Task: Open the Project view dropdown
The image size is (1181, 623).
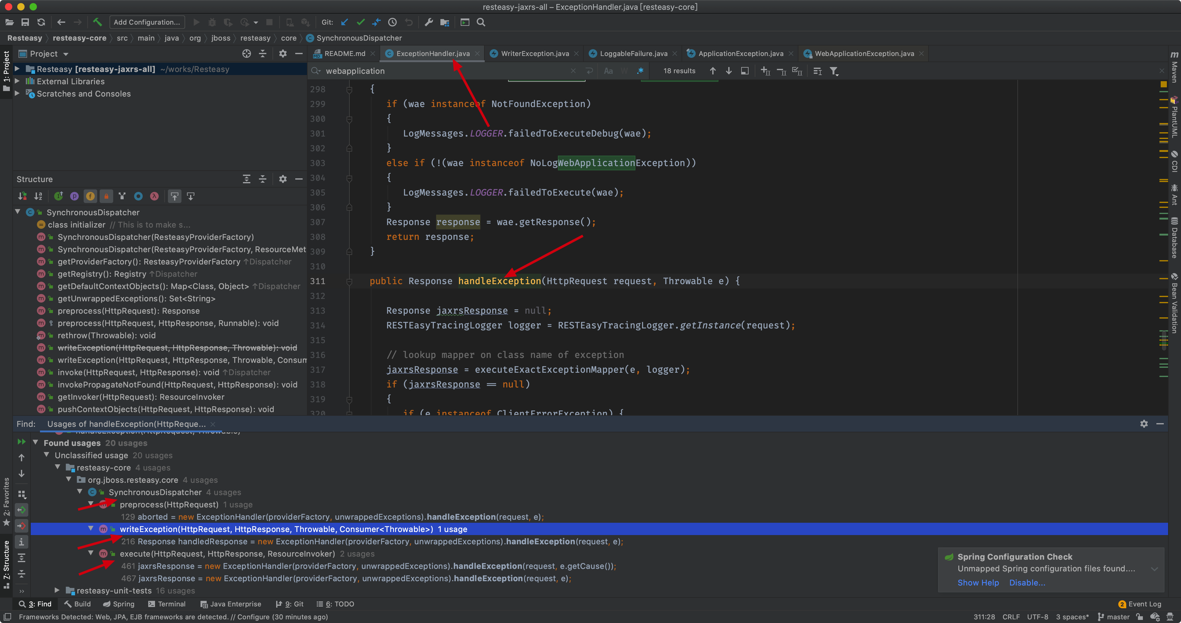Action: point(66,54)
